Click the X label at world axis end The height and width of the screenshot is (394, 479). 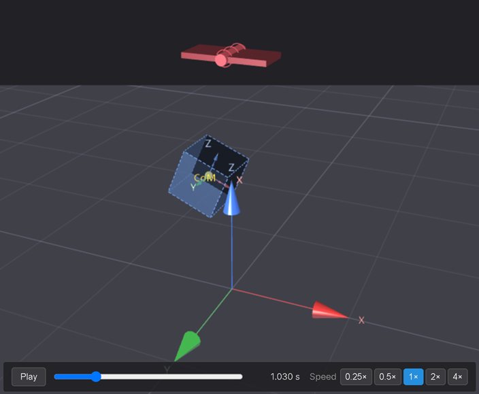(x=361, y=320)
